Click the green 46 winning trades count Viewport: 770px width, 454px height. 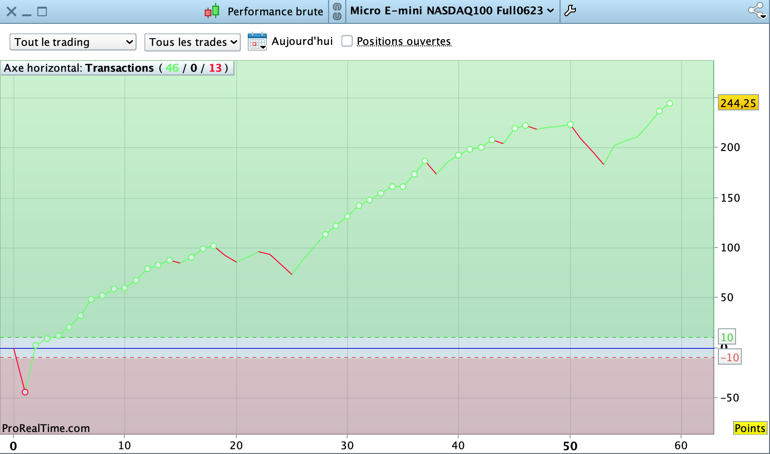pyautogui.click(x=172, y=68)
